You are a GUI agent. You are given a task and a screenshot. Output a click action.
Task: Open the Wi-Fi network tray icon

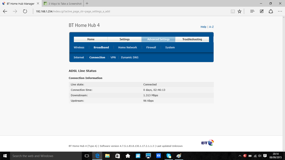[x=255, y=156]
